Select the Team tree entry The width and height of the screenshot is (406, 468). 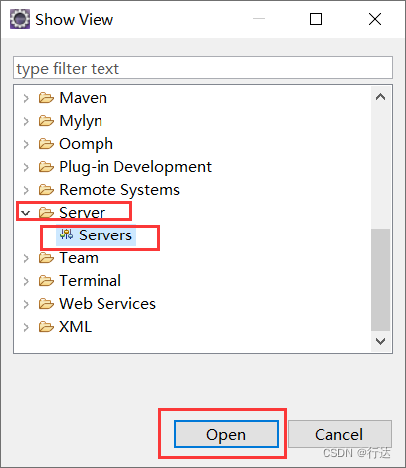[x=79, y=258]
